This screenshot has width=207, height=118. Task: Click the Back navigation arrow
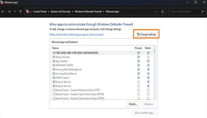(3, 12)
